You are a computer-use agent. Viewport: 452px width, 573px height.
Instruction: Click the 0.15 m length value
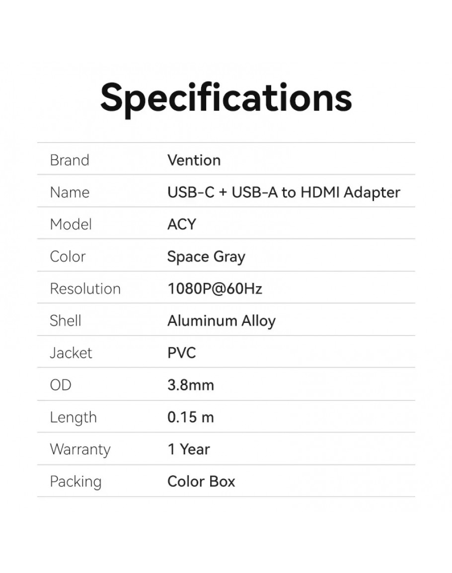pyautogui.click(x=191, y=417)
